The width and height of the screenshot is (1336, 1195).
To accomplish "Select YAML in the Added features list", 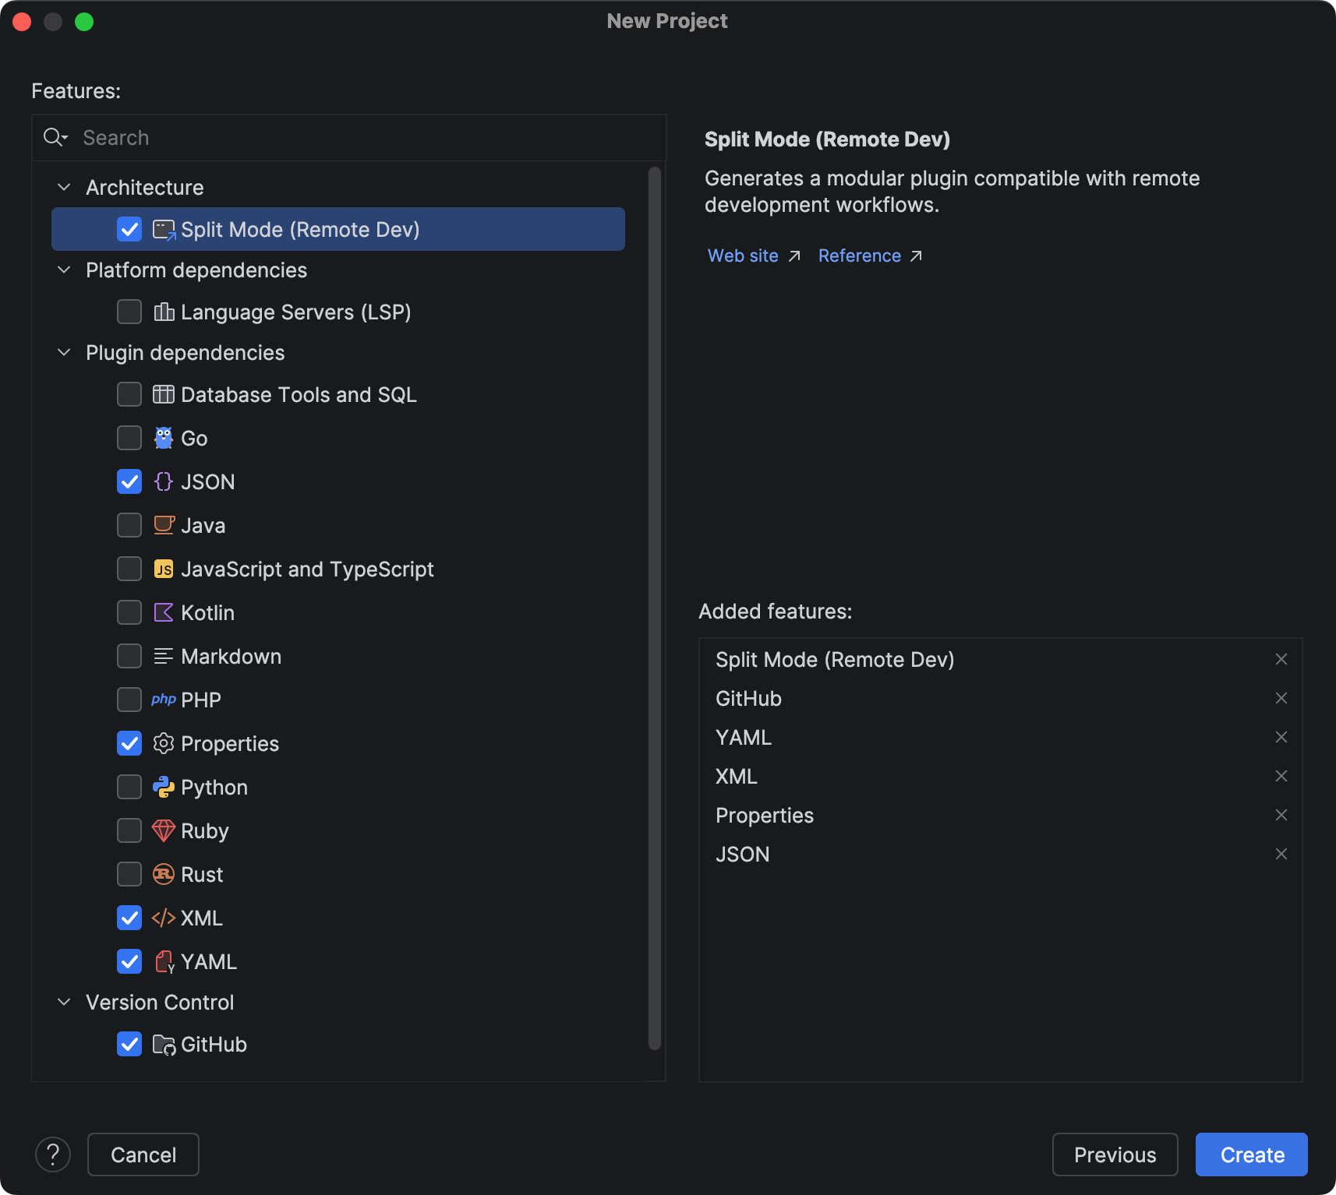I will (744, 738).
